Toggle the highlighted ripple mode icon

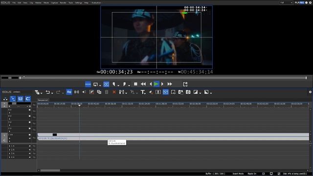69,92
